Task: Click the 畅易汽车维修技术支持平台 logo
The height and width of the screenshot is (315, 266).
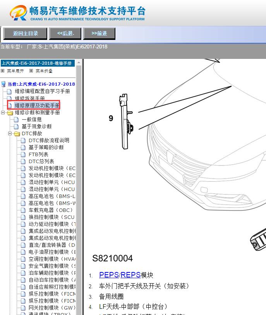Action: pos(77,13)
